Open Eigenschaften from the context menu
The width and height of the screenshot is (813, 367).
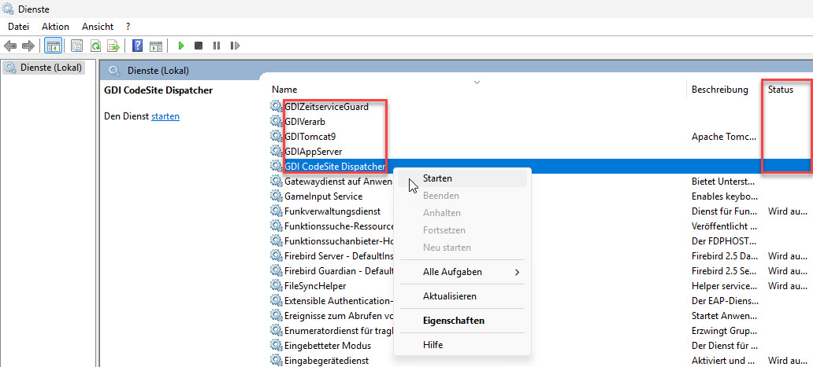click(462, 321)
